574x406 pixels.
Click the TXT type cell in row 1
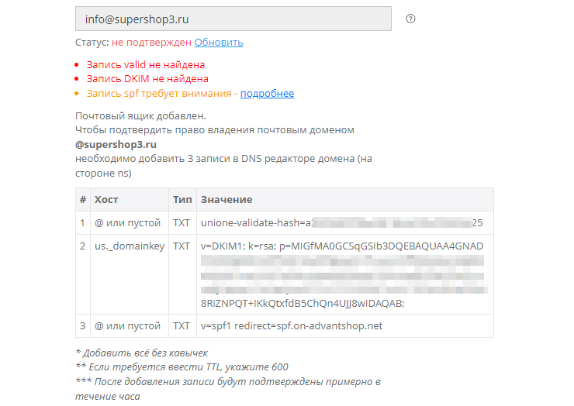pos(182,223)
